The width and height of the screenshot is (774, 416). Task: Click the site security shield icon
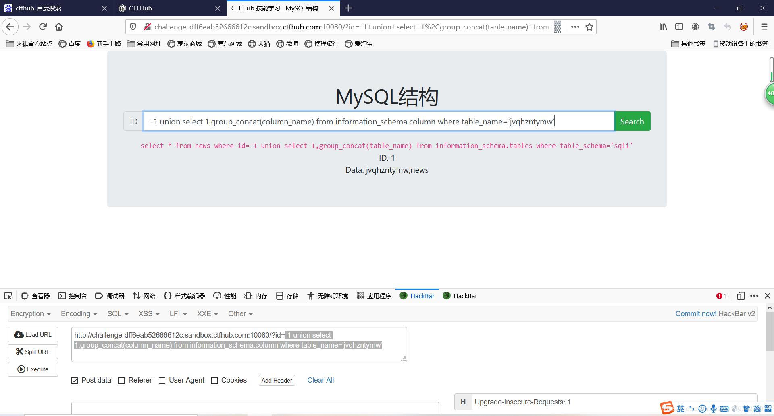(x=133, y=27)
